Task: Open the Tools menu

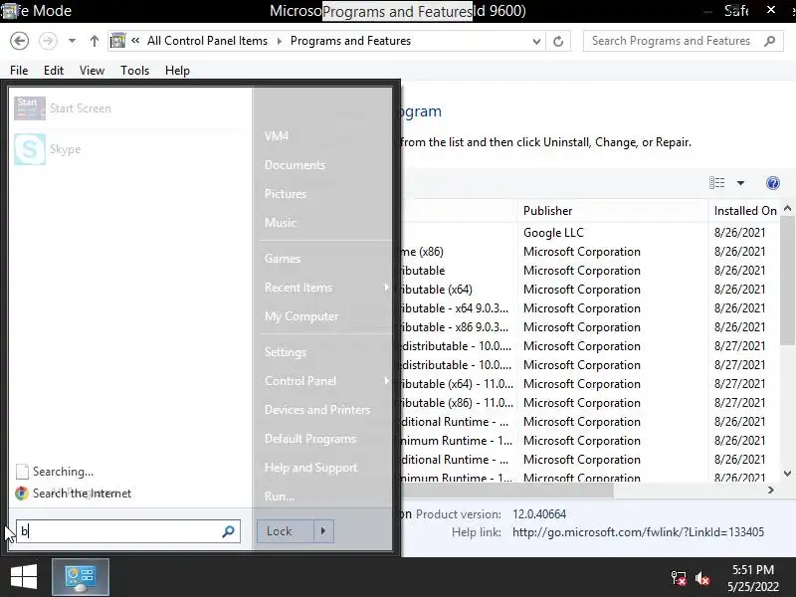Action: coord(134,71)
